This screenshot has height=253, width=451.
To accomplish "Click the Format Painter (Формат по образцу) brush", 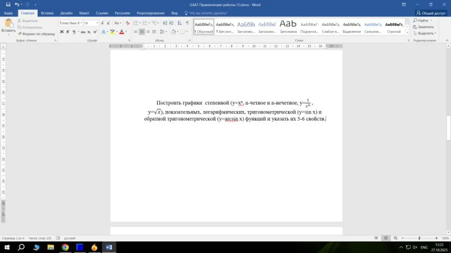I will 20,34.
